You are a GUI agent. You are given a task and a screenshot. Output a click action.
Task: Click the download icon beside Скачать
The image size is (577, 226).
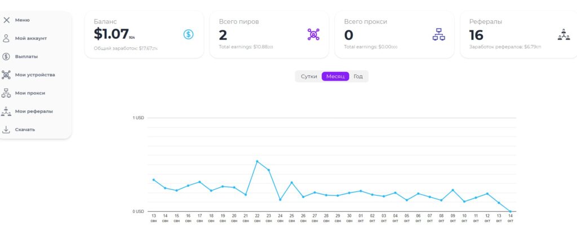tap(6, 129)
